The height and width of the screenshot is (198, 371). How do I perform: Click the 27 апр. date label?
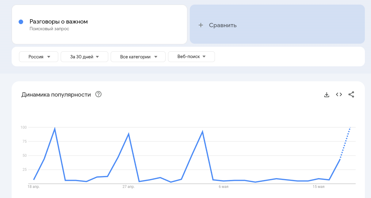coord(128,186)
